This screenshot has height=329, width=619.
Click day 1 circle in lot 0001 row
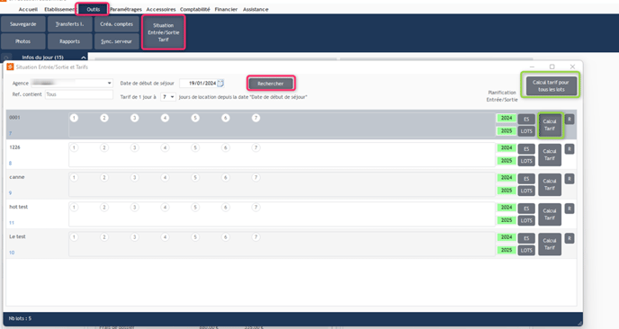(x=74, y=118)
